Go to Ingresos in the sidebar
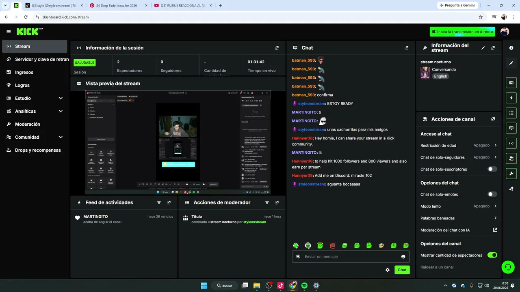Image resolution: width=520 pixels, height=292 pixels. tap(35, 72)
